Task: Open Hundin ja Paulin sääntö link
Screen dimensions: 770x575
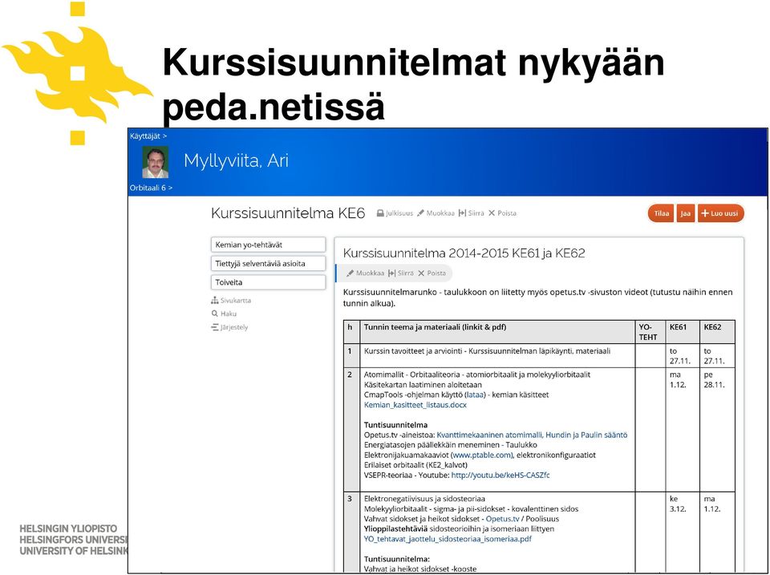Action: point(586,435)
